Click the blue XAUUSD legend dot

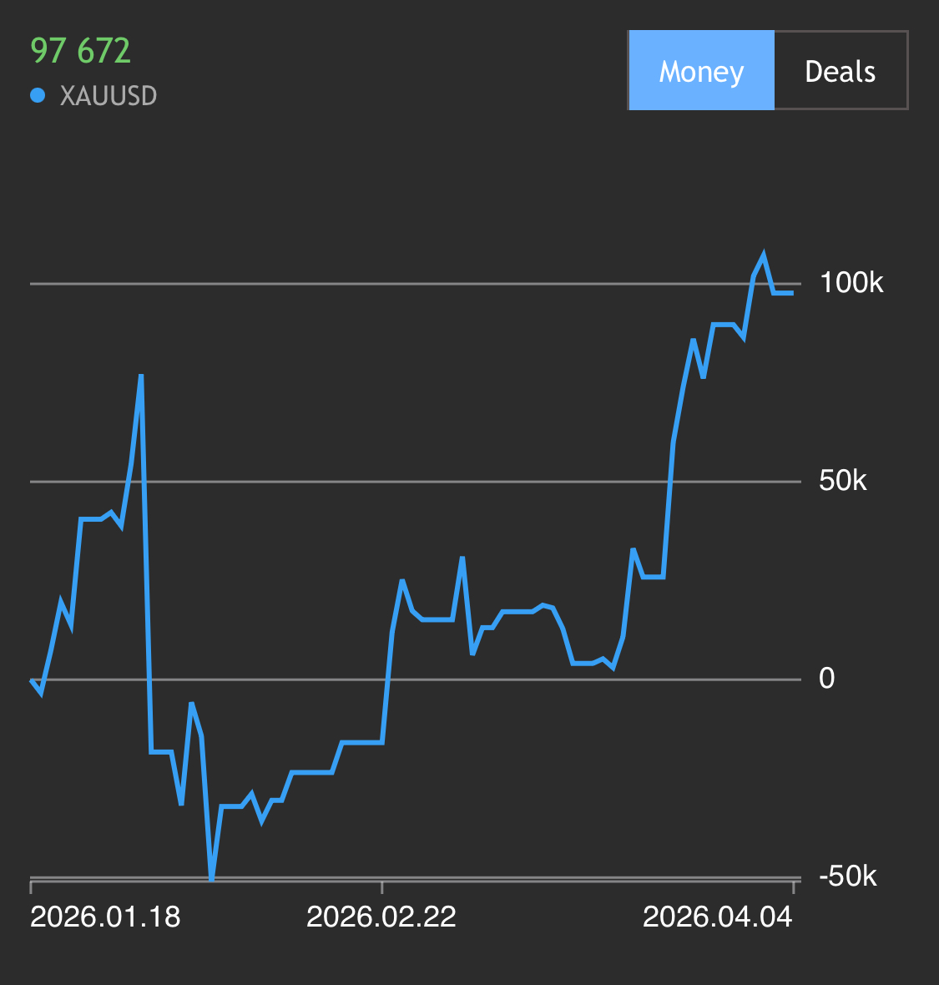(38, 96)
